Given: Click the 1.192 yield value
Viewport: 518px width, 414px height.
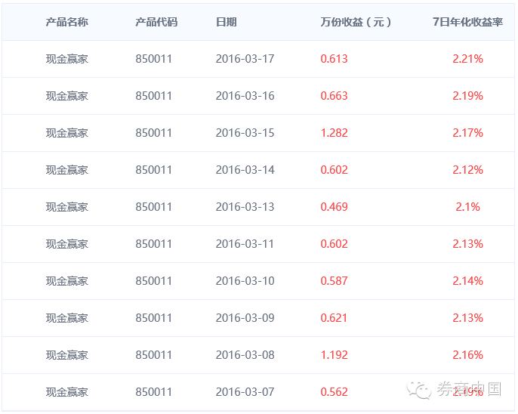Looking at the screenshot, I should pyautogui.click(x=334, y=355).
